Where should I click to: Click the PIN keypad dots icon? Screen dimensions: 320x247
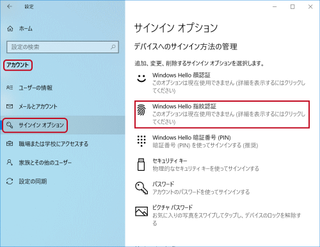click(141, 141)
